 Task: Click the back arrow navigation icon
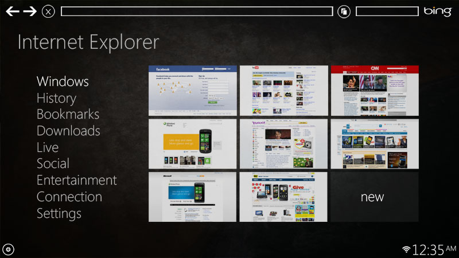click(x=12, y=11)
